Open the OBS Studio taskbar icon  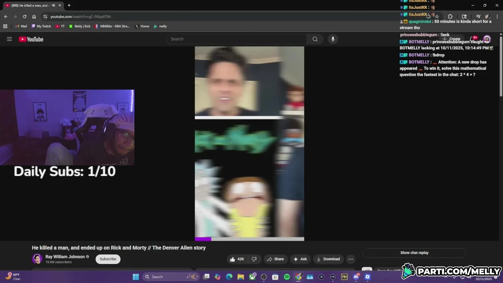(264, 277)
